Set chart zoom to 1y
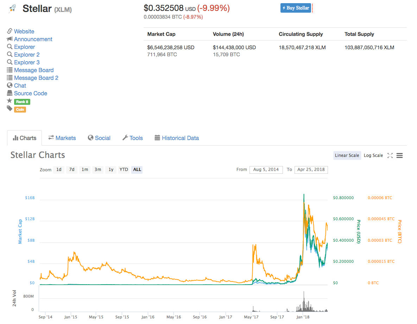 click(x=111, y=170)
